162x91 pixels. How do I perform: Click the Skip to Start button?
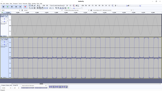pos(16,7)
